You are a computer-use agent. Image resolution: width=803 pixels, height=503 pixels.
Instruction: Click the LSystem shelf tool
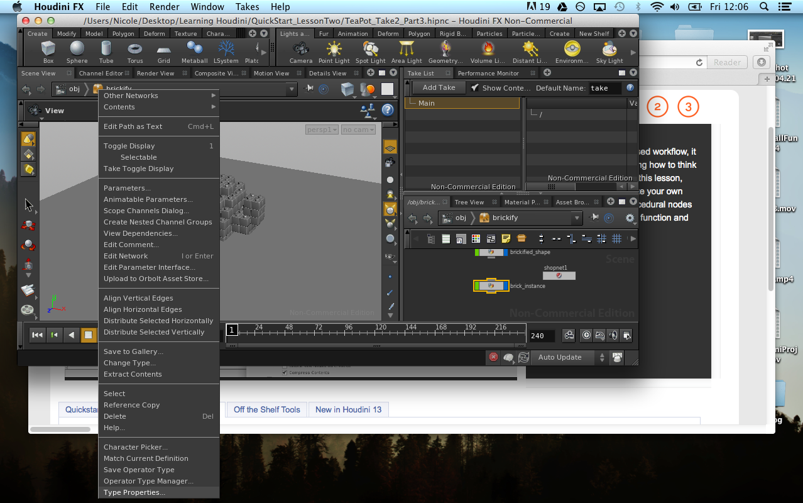226,52
